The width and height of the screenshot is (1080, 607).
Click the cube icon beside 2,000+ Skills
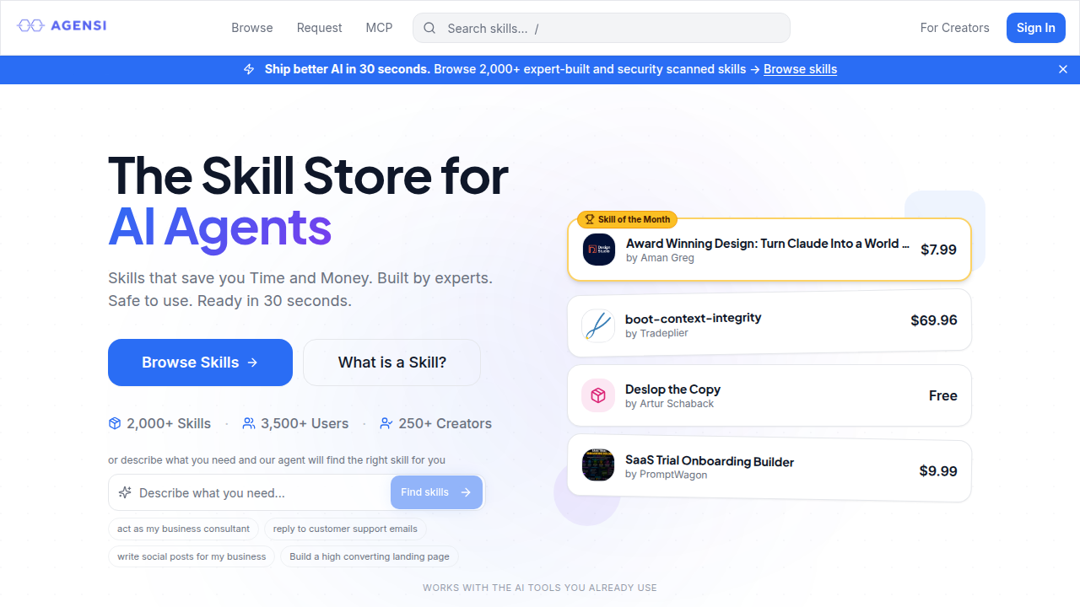[115, 423]
